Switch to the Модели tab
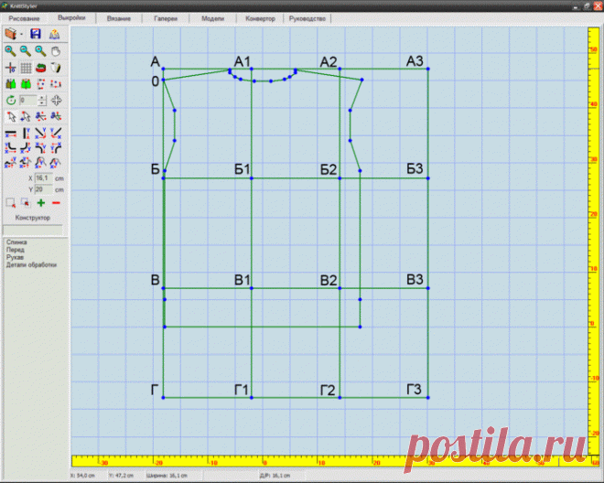The image size is (604, 483). coord(212,18)
